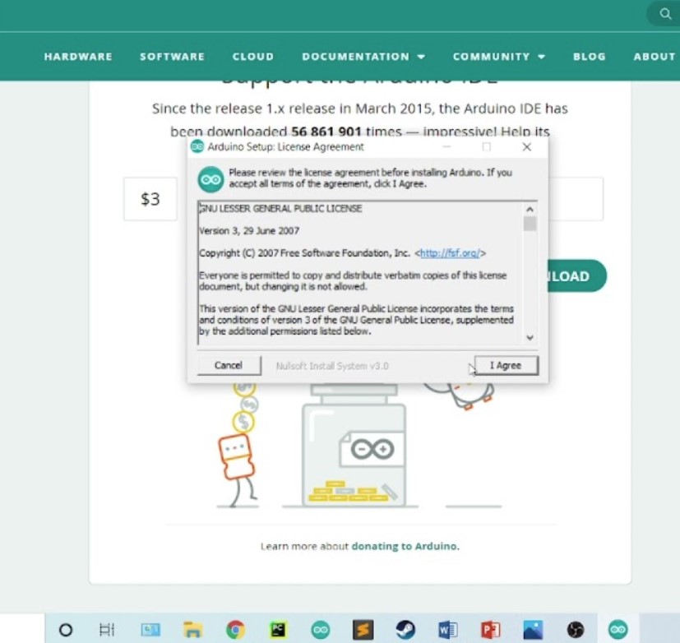Click the website search magnifier icon
Screen dimensions: 680x643
pyautogui.click(x=665, y=14)
